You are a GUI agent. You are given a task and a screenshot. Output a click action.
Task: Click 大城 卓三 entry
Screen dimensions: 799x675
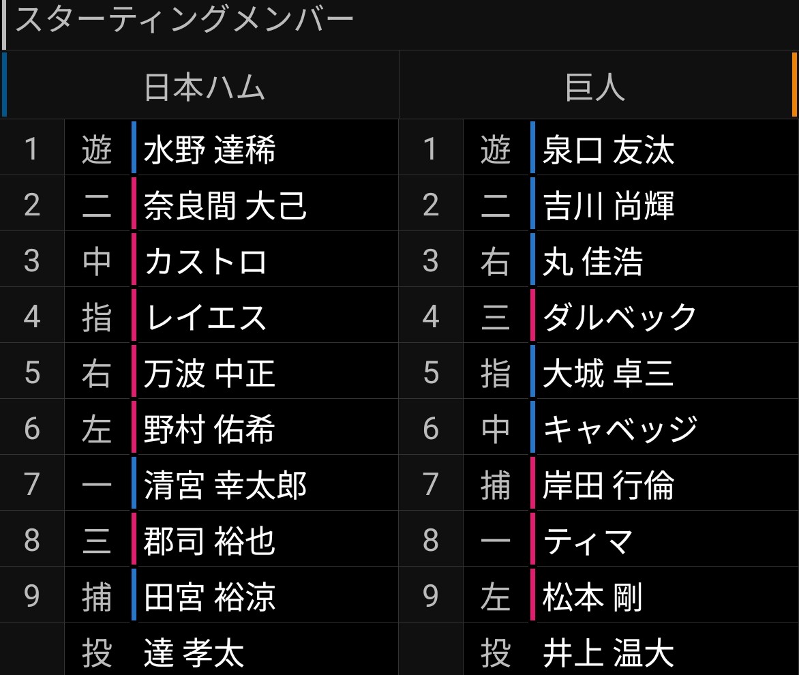[608, 374]
